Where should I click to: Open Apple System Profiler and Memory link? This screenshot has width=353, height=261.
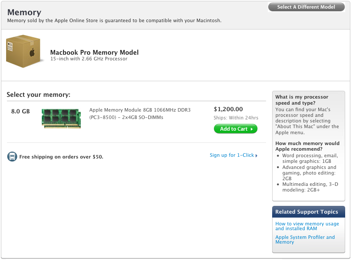(305, 240)
